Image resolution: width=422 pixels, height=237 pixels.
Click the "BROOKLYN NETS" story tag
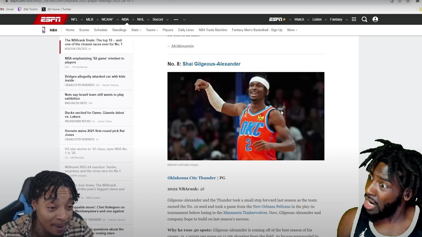point(76,103)
